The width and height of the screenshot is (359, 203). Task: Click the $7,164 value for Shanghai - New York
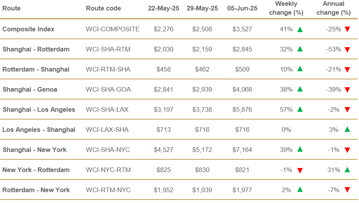coord(242,150)
